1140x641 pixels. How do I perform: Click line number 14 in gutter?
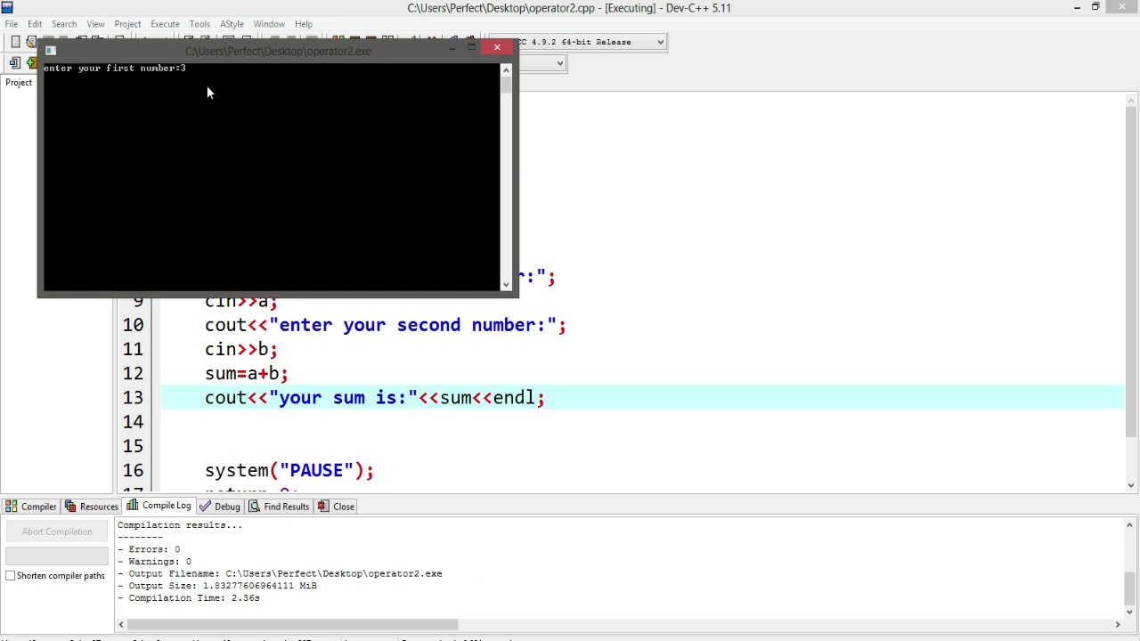click(x=133, y=421)
